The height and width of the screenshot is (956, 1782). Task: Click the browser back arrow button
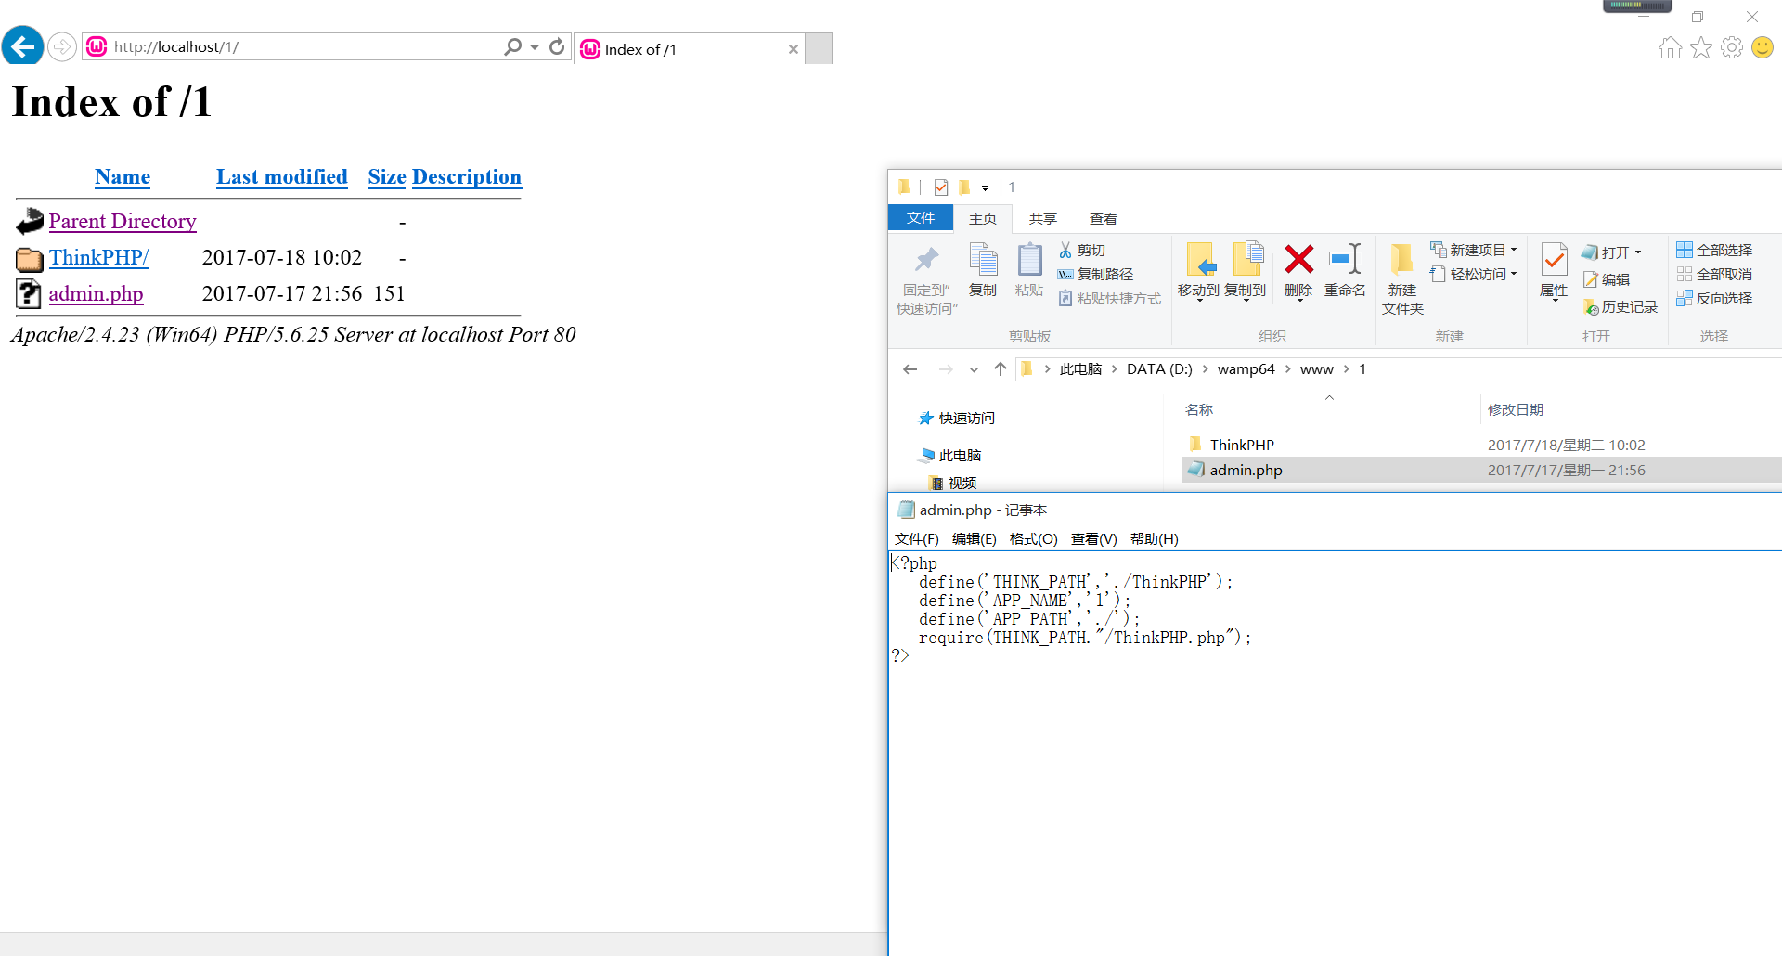[22, 45]
